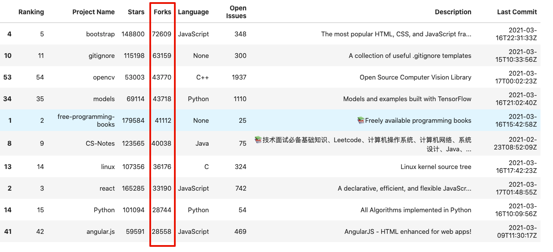The height and width of the screenshot is (252, 553).
Task: Click the Stars column header
Action: pos(136,12)
